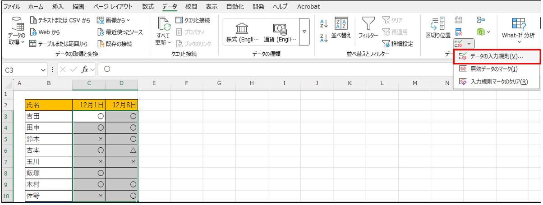The image size is (543, 205).
Task: Select the cell containing 吉田
Action: click(48, 116)
